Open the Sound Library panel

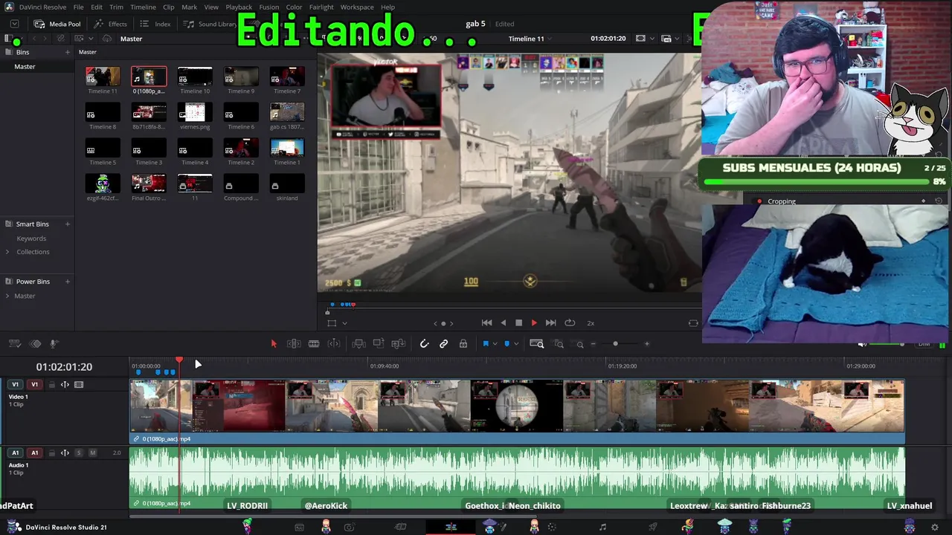(211, 24)
